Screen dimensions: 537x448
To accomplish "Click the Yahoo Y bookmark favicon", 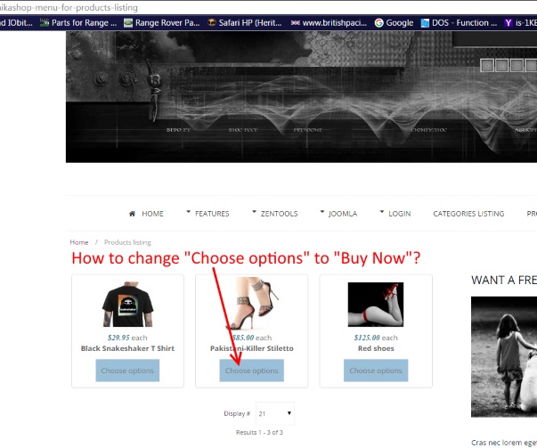I will 509,23.
